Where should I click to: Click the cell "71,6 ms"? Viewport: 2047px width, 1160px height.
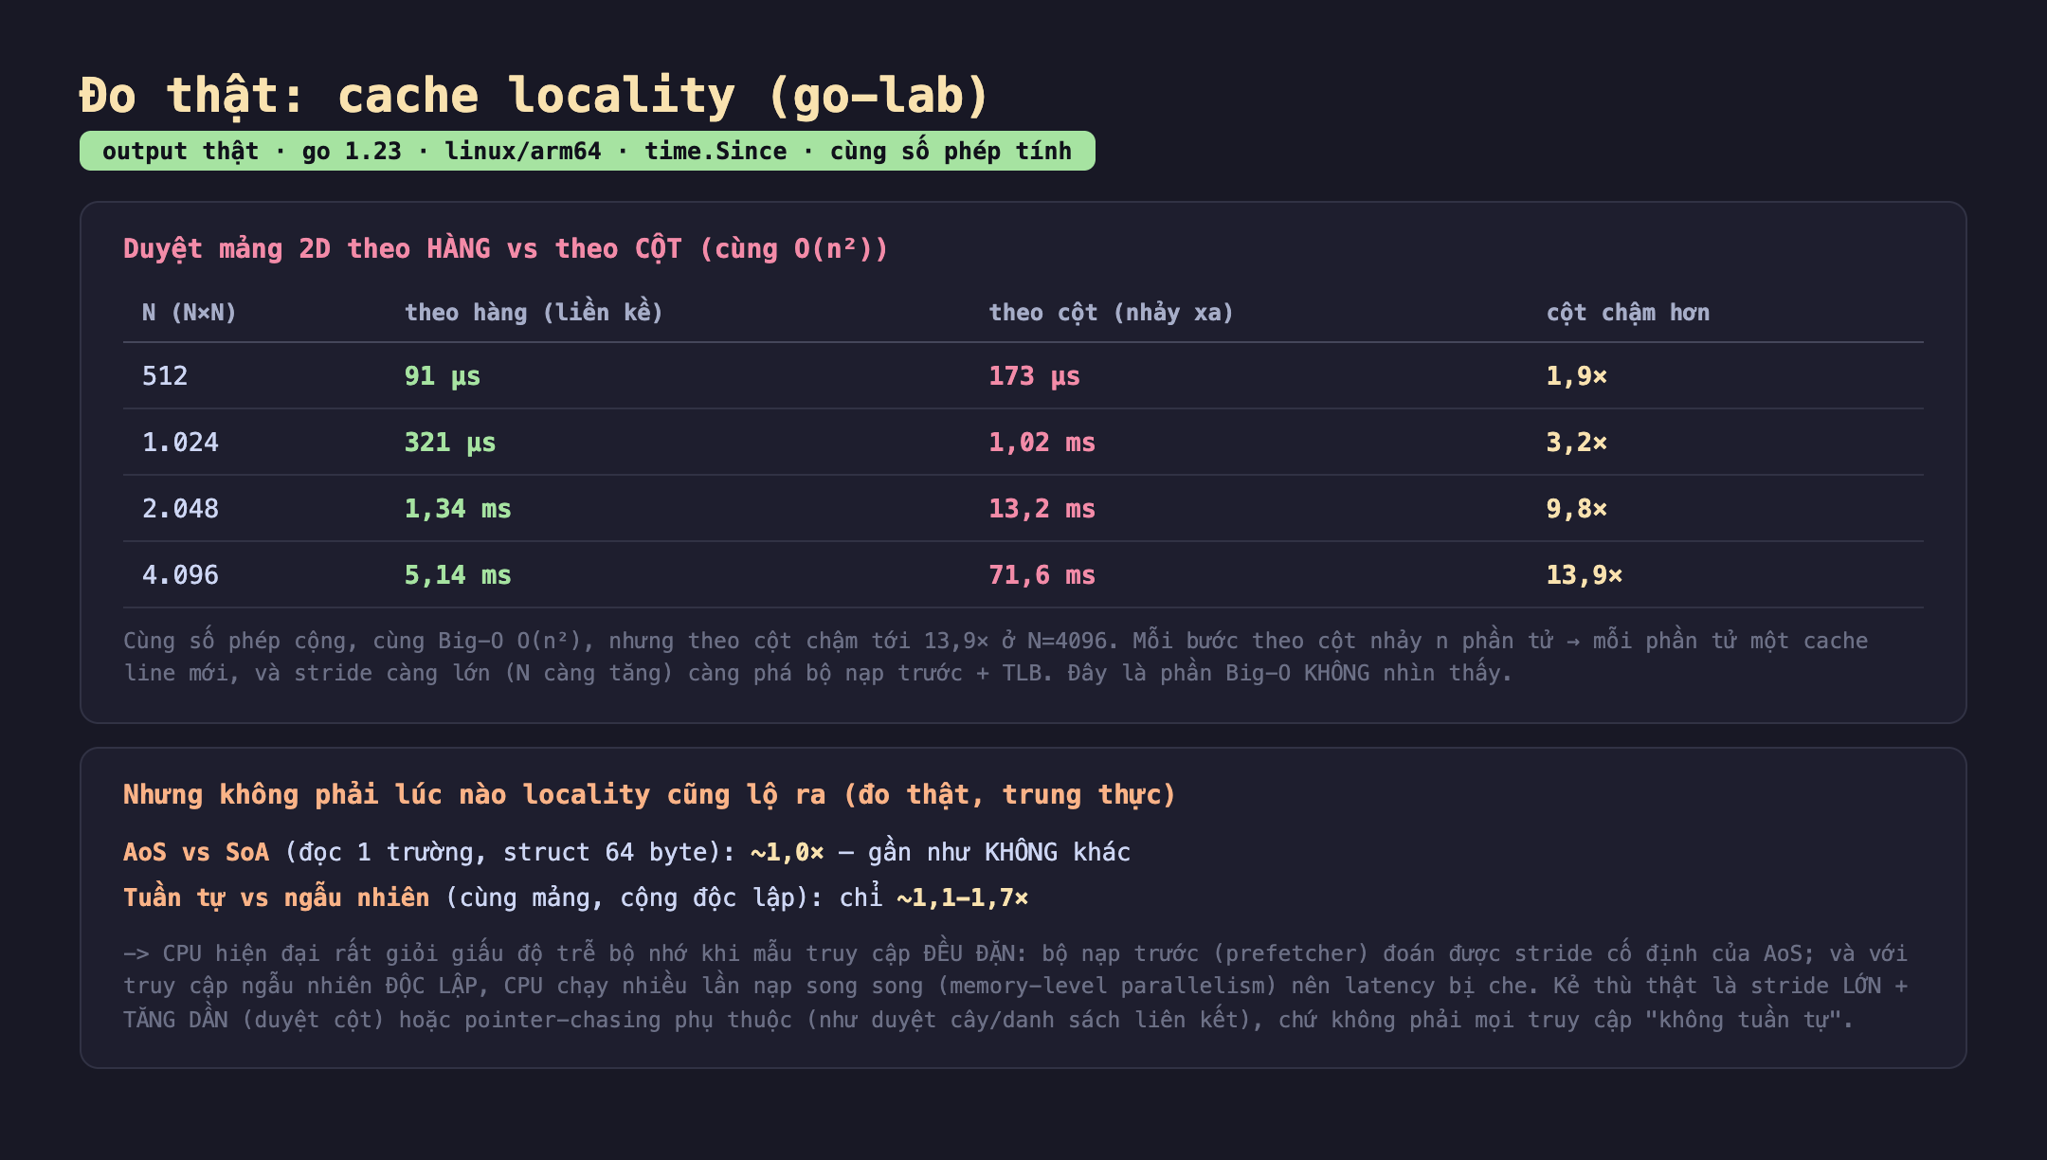1042,575
